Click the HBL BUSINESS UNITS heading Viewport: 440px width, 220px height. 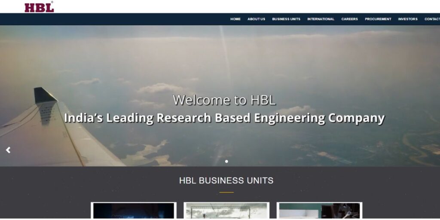[226, 181]
